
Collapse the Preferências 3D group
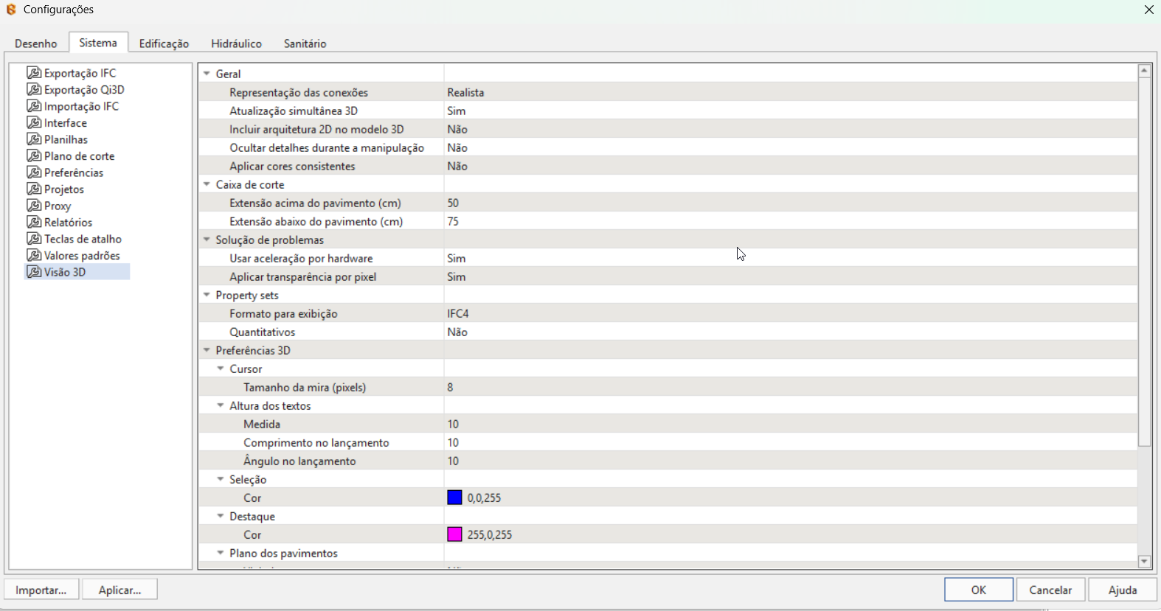207,350
